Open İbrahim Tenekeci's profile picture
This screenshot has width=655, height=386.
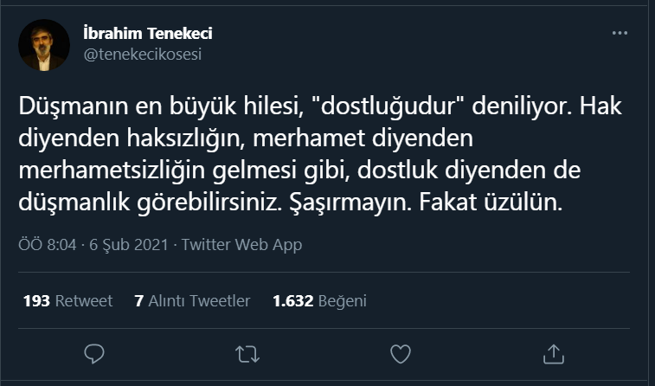(44, 45)
